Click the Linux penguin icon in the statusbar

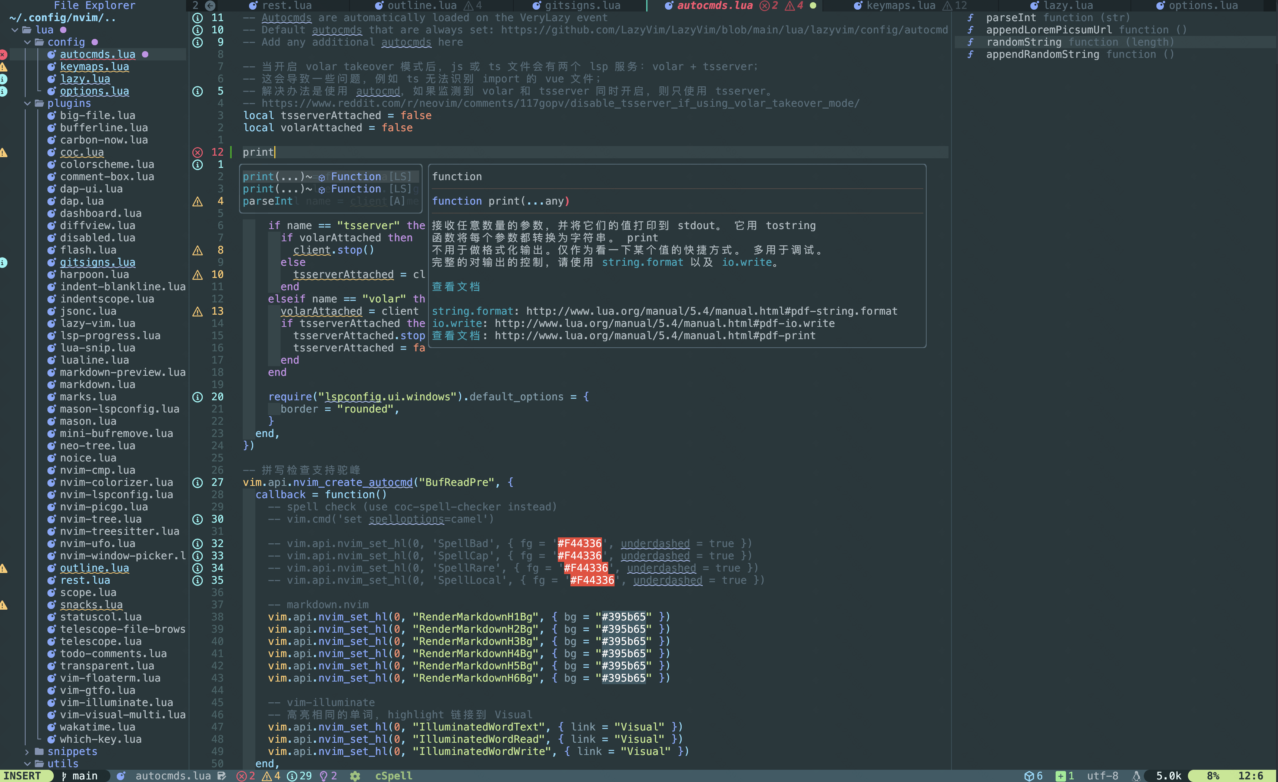pyautogui.click(x=1137, y=776)
